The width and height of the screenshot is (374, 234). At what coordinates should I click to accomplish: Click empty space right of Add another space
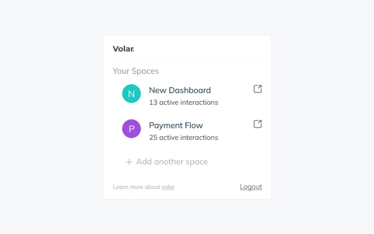point(238,162)
